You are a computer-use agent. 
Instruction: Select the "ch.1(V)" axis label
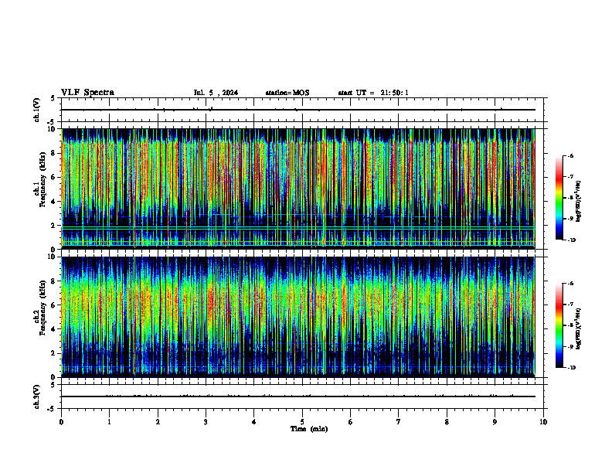point(37,110)
